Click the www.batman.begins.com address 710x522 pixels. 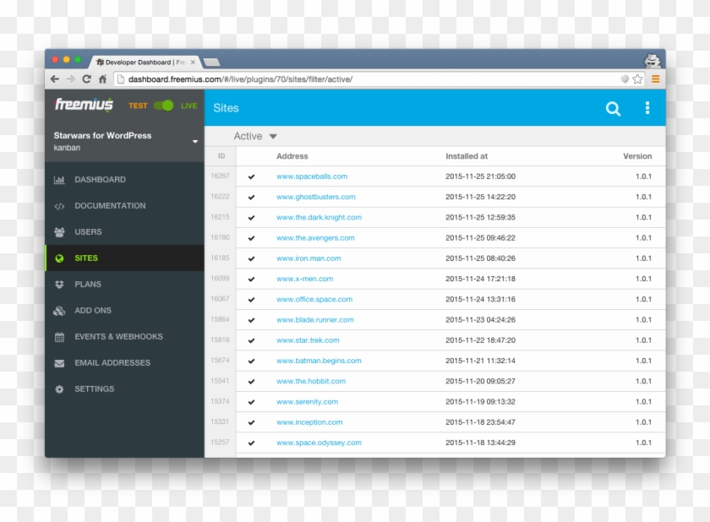320,360
